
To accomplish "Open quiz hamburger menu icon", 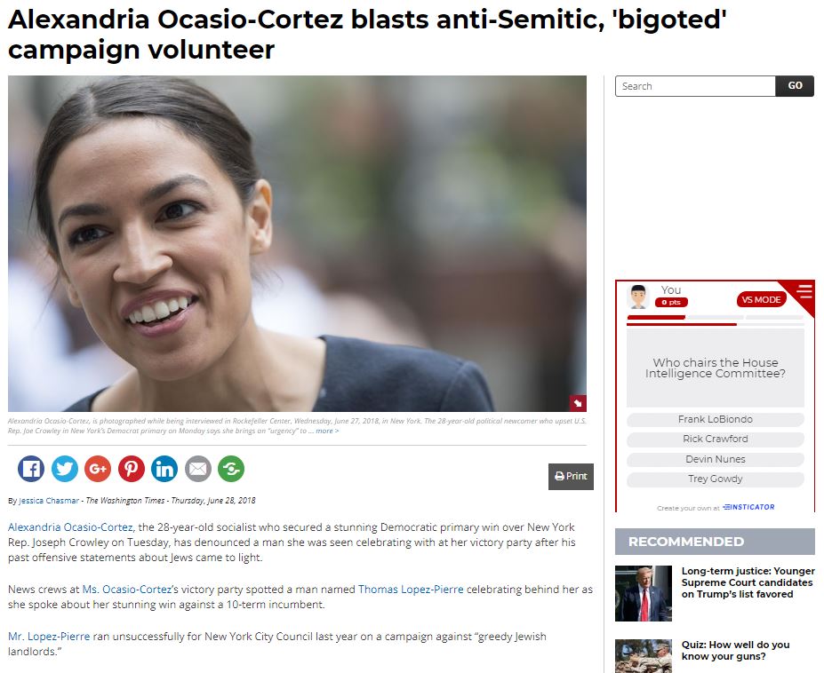I will pos(804,291).
